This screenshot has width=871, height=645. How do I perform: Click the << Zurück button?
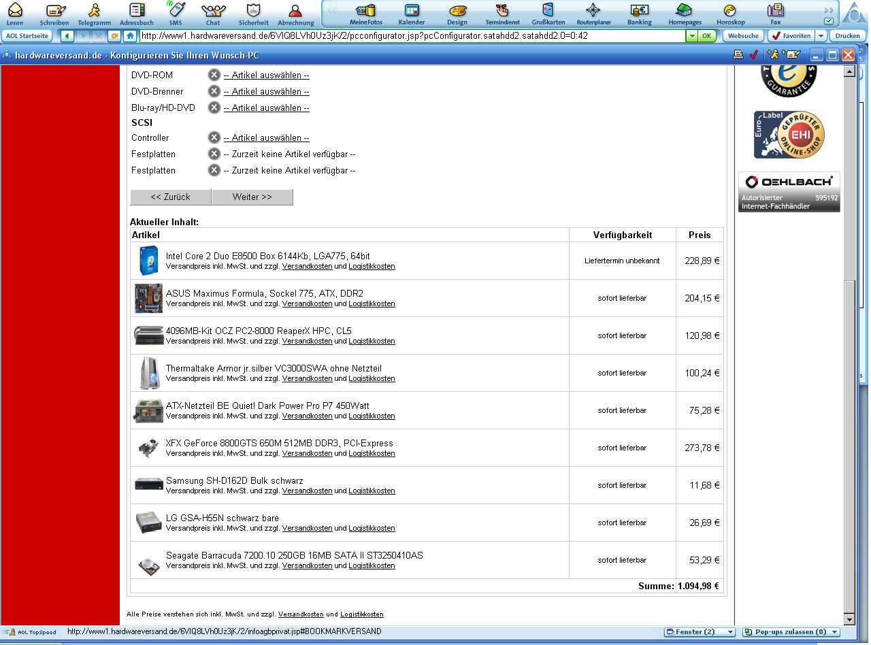click(171, 197)
